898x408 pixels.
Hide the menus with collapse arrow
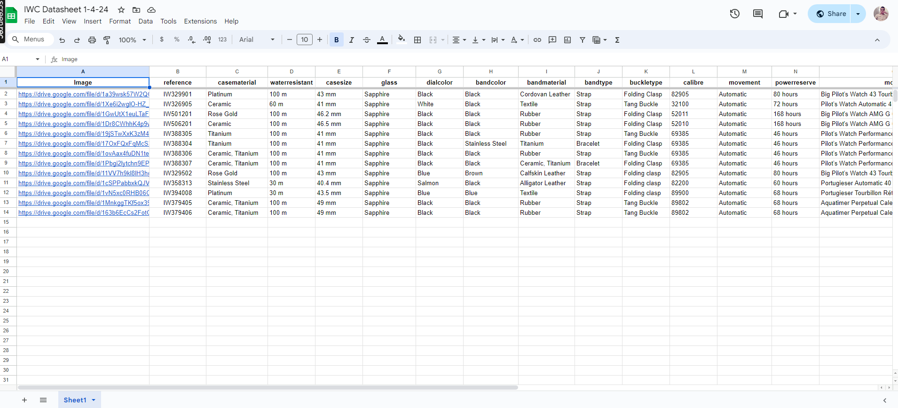point(877,40)
